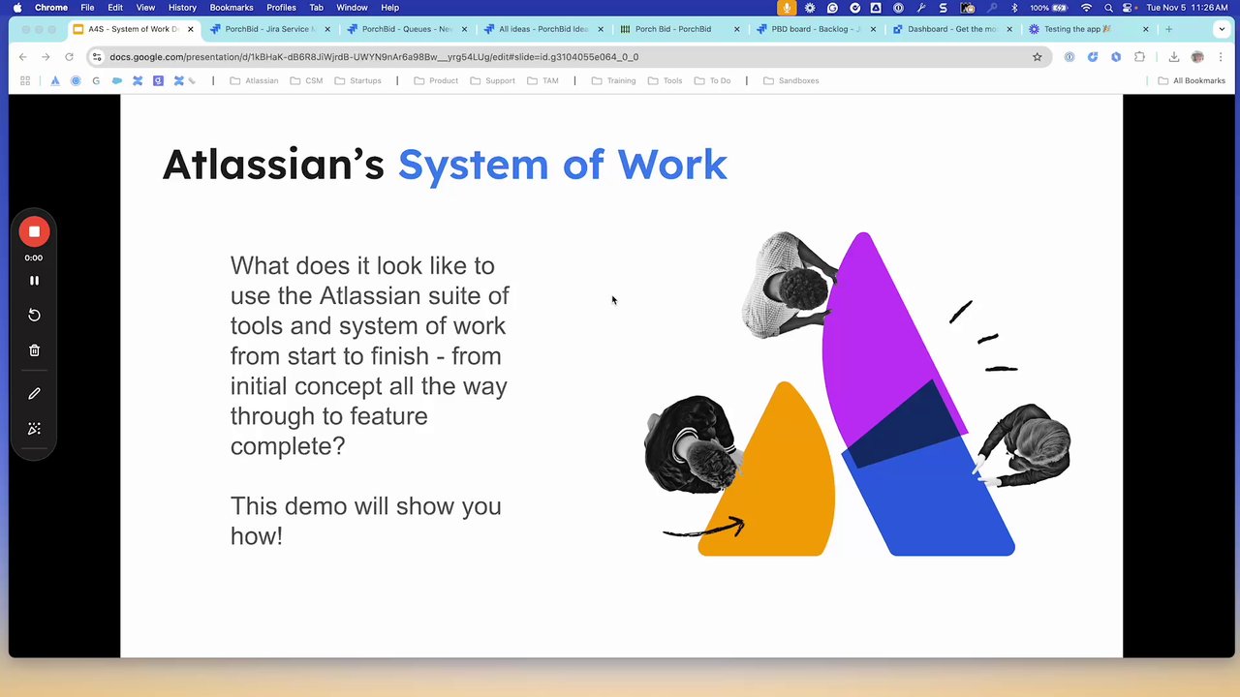Open the CSM bookmarks folder
1240x697 pixels.
[306, 80]
